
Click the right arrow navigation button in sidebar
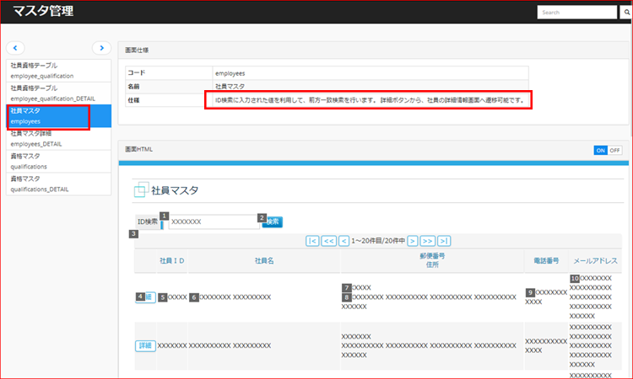tap(101, 48)
